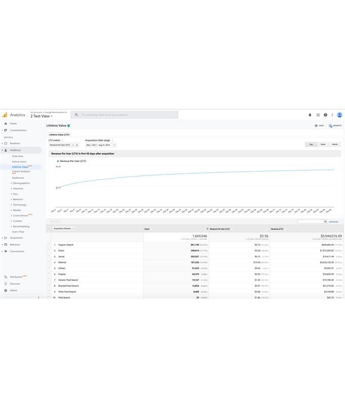Click the user account avatar
Viewport: 345px width, 408px height.
339,115
